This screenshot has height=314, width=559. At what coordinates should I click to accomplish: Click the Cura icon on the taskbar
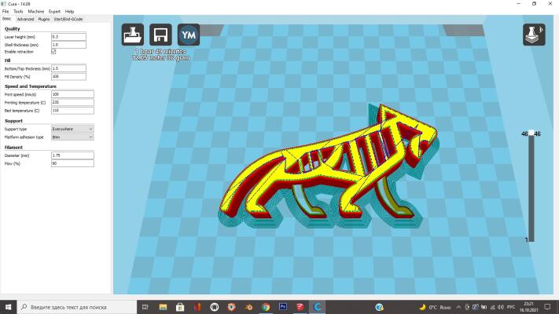318,307
